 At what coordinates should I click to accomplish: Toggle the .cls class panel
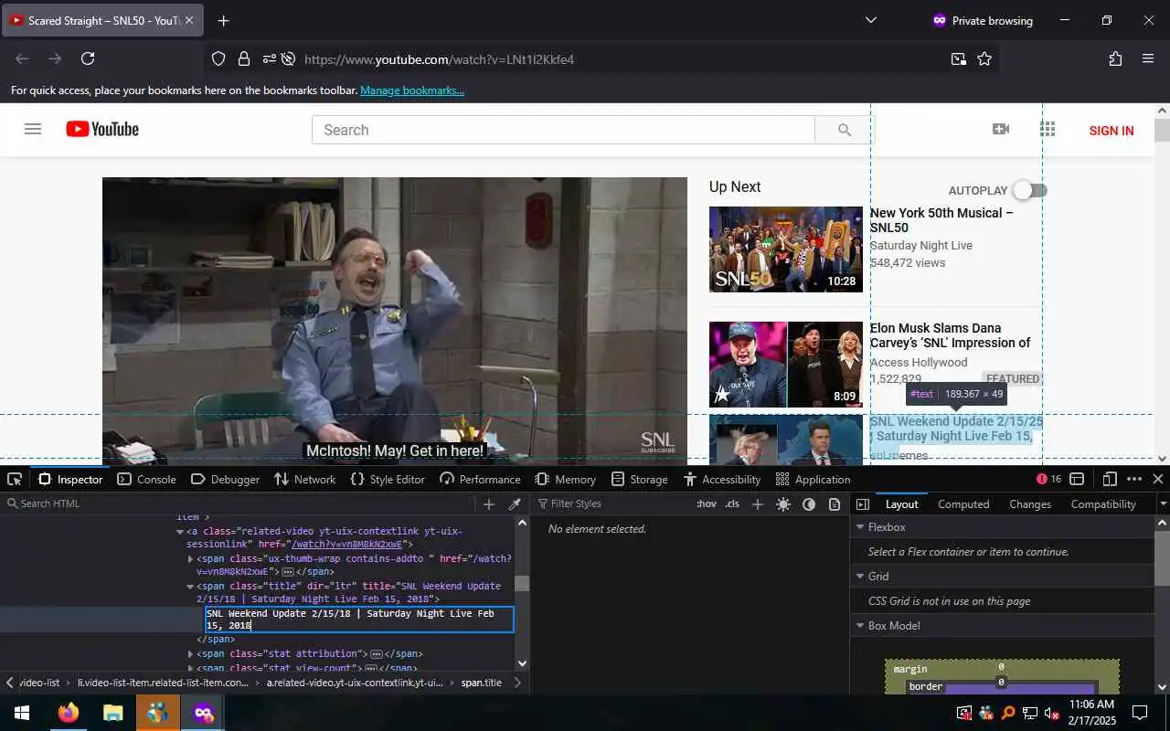point(732,503)
